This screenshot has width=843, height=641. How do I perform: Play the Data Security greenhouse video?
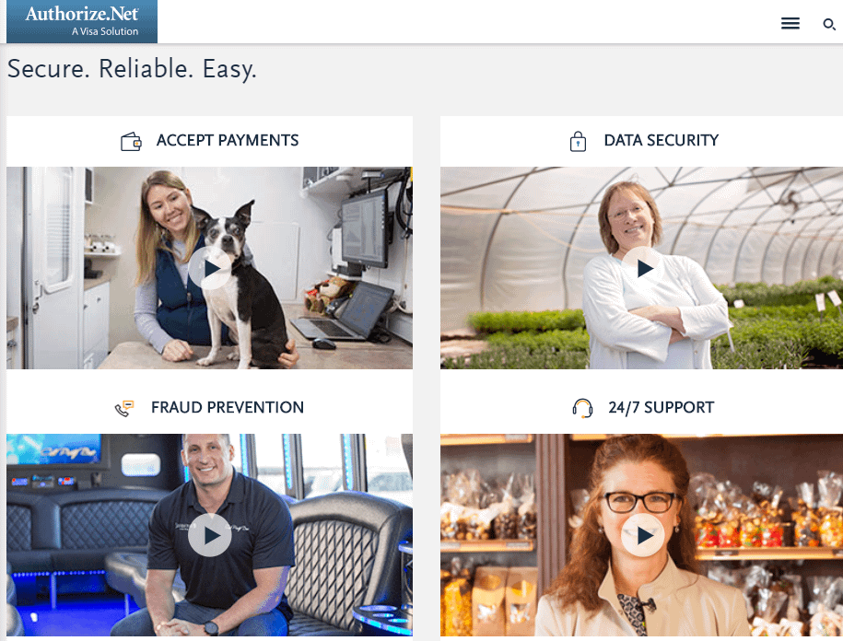click(x=643, y=268)
